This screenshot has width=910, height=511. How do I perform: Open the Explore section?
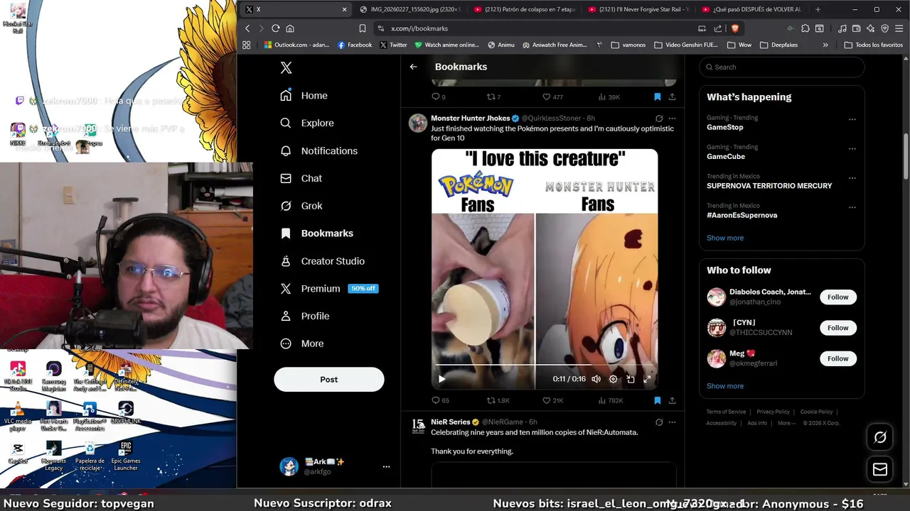click(x=307, y=123)
